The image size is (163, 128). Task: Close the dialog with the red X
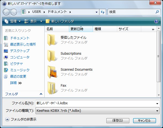pyautogui.click(x=155, y=2)
